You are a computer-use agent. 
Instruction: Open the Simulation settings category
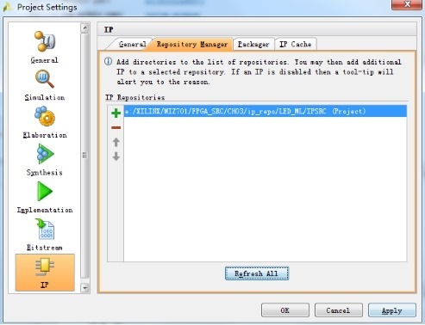(x=45, y=85)
